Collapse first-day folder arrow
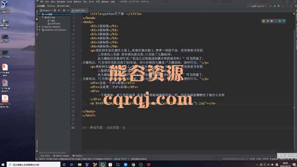Screen dimensions: 297x167 [x=43, y=17]
